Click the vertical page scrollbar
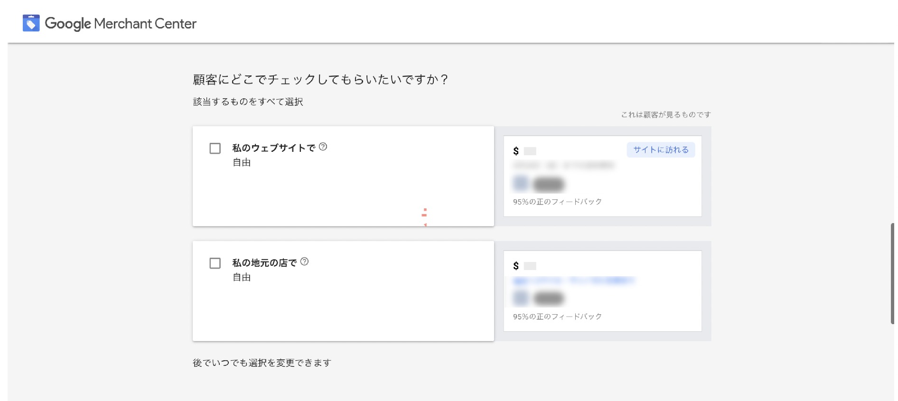The height and width of the screenshot is (401, 898). pyautogui.click(x=892, y=273)
